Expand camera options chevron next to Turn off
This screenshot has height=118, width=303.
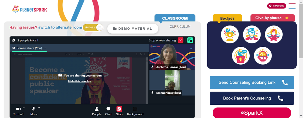[x=24, y=108]
